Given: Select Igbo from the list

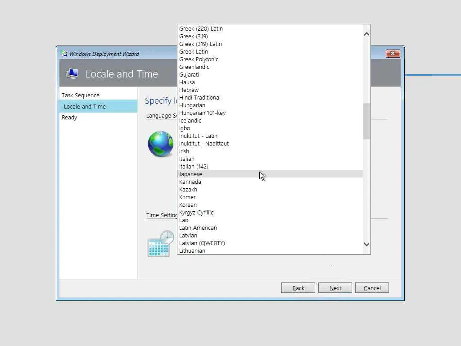Looking at the screenshot, I should click(x=270, y=128).
